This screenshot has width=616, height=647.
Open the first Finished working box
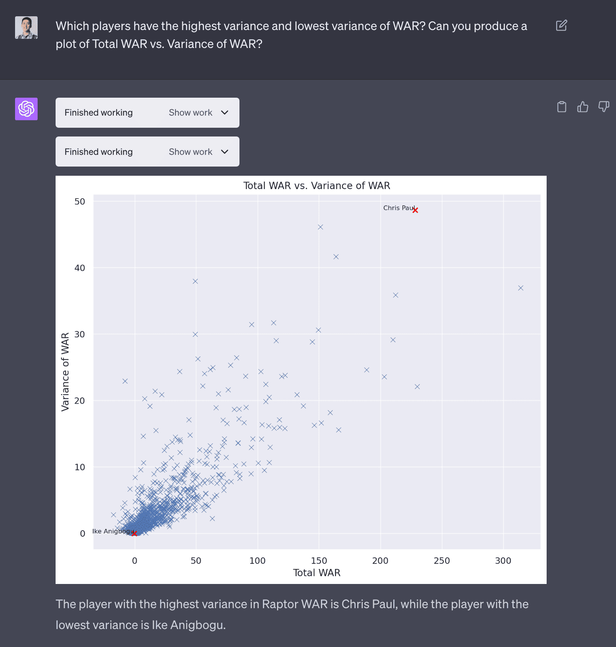(99, 113)
